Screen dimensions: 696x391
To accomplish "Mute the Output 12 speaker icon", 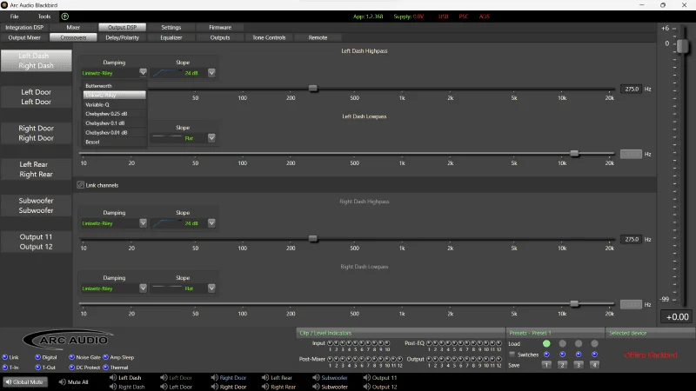I will coord(366,387).
